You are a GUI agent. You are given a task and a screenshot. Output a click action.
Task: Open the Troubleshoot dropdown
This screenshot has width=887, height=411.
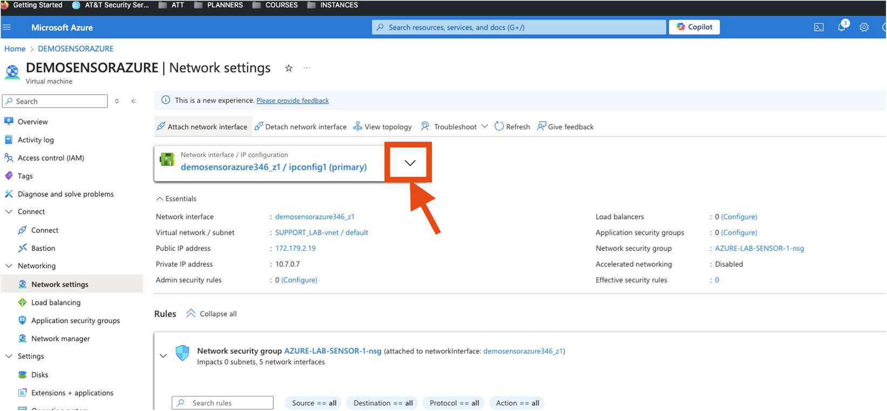(454, 127)
